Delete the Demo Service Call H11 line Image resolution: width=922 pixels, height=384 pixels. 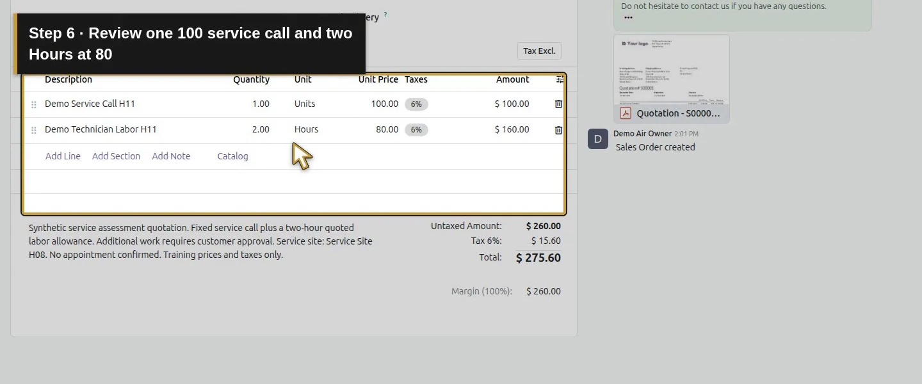558,104
